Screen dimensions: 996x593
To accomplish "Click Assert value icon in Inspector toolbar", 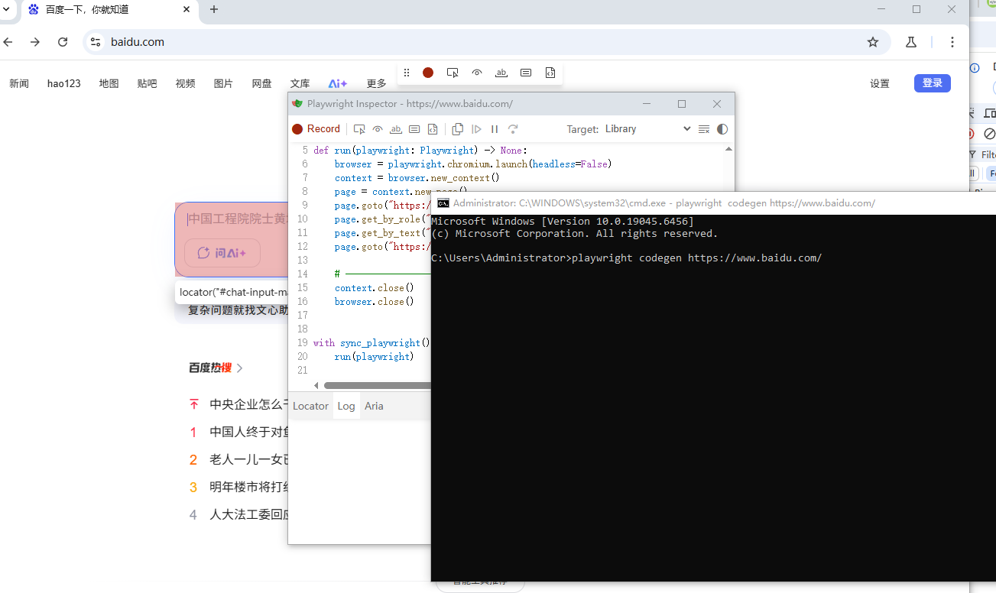I will click(x=414, y=129).
